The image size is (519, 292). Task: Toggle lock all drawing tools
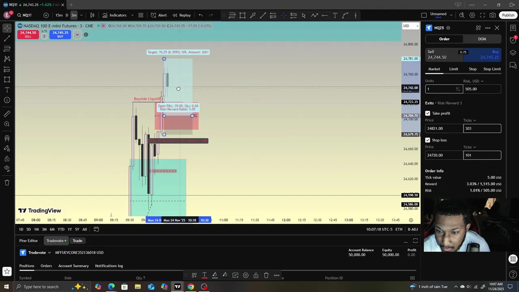pos(7,159)
